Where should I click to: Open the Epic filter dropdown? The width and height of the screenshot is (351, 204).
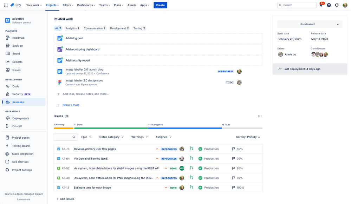pos(86,137)
